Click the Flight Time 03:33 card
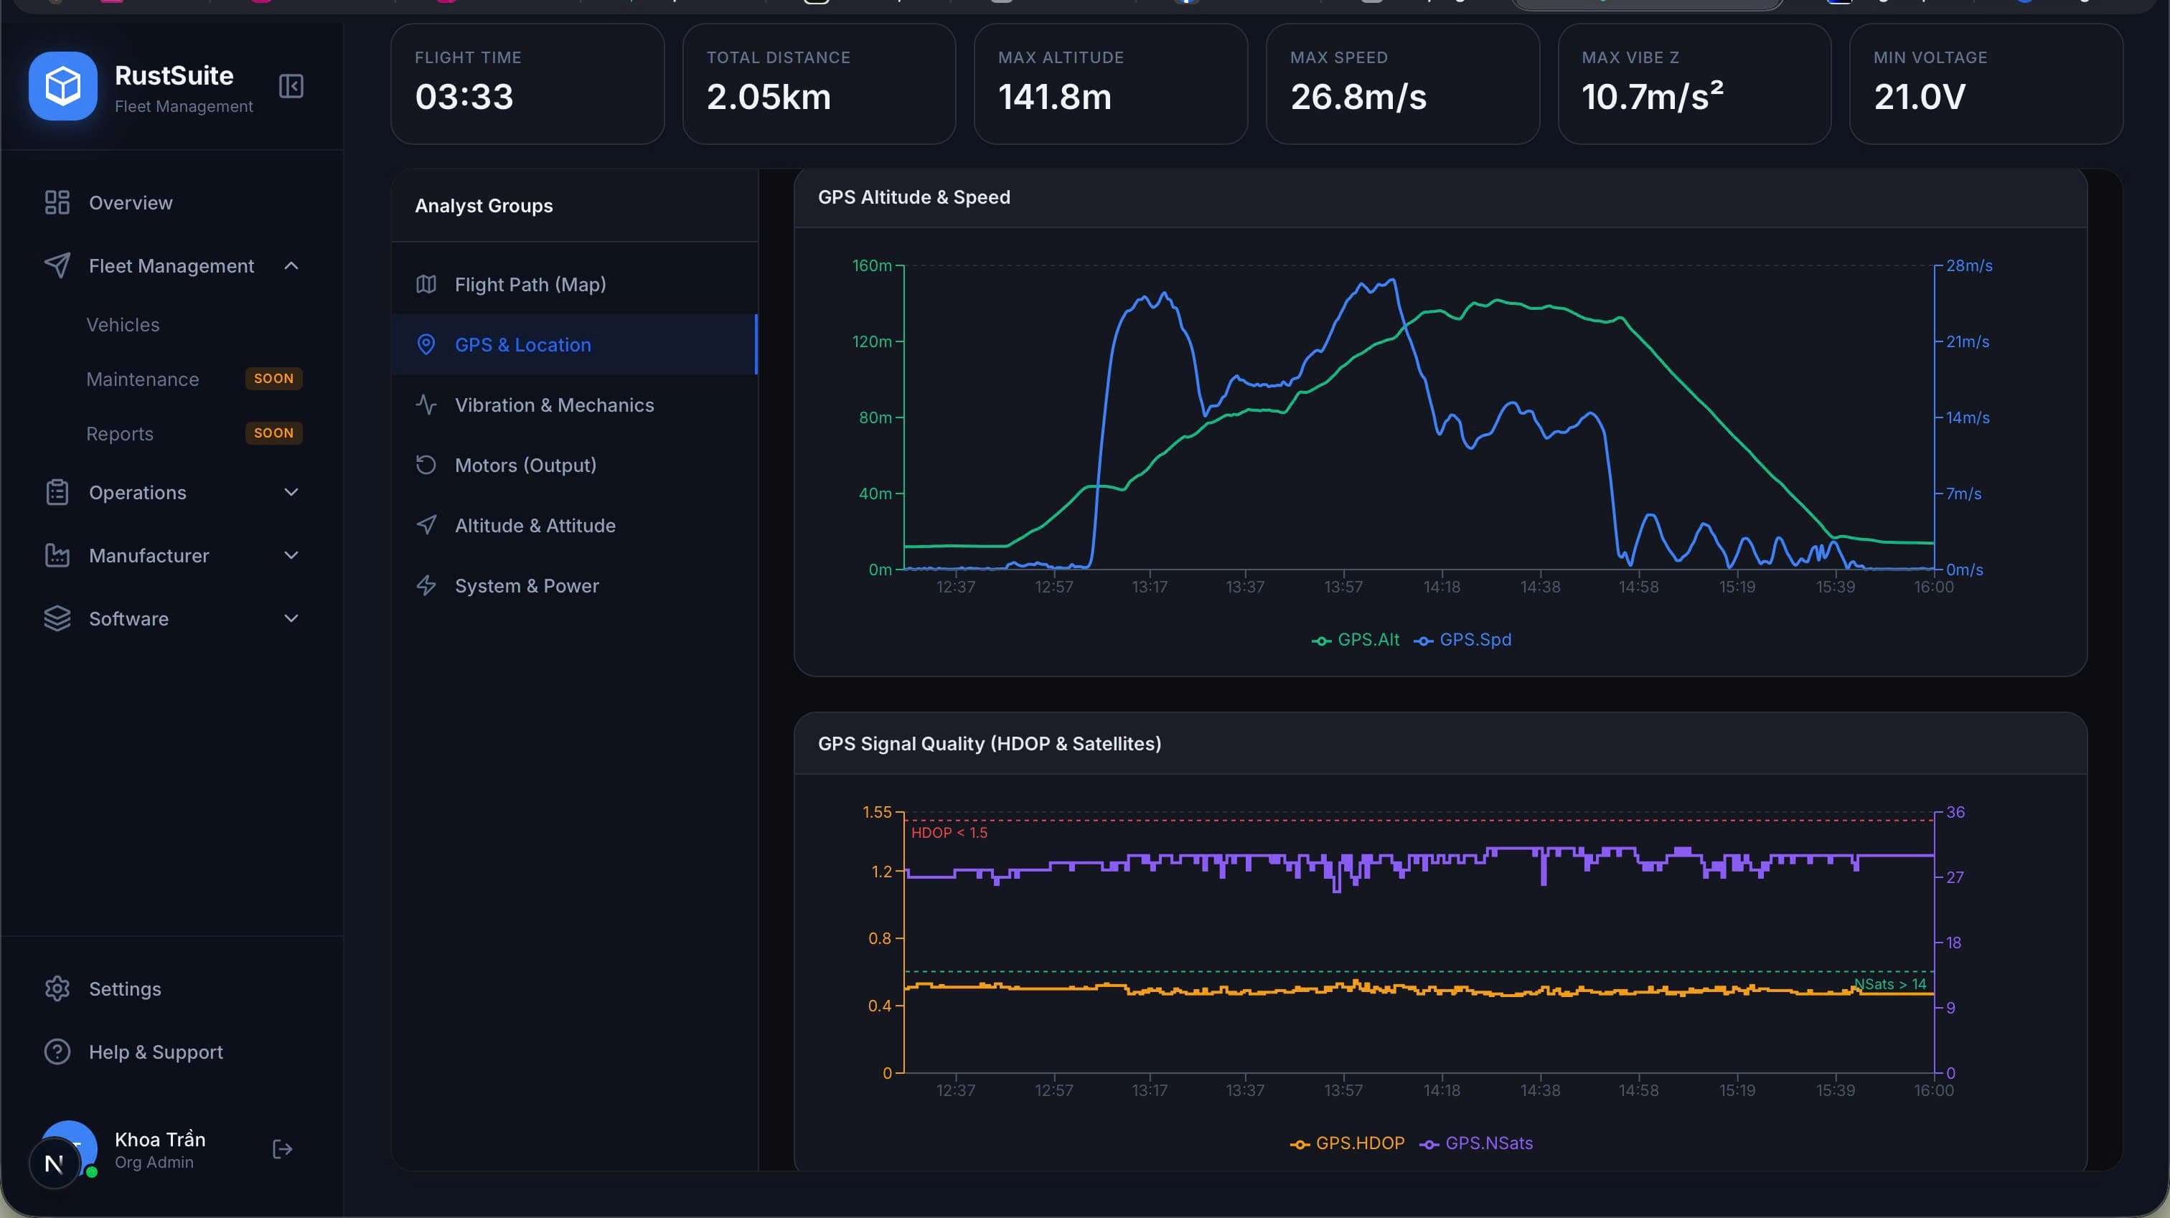Viewport: 2170px width, 1218px height. [x=527, y=83]
